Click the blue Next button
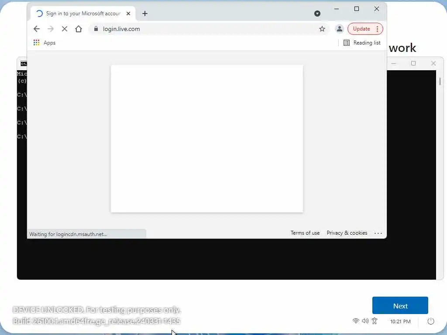447x335 pixels. coord(400,306)
